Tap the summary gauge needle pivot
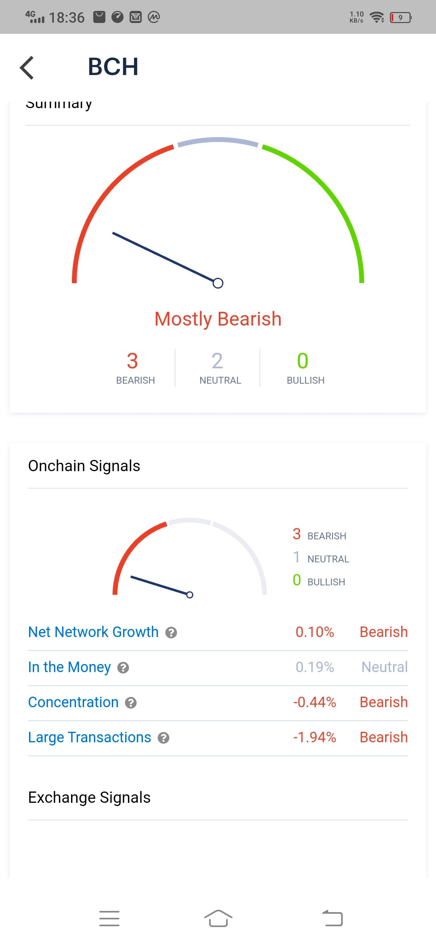 coord(218,283)
